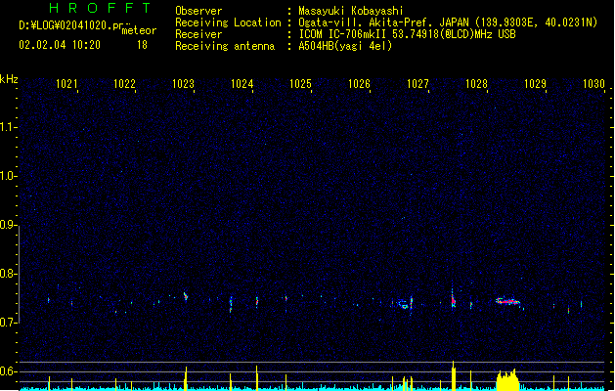Image resolution: width=615 pixels, height=391 pixels.
Task: Select antenna text A504HB(yagi 4el)
Action: [x=345, y=46]
